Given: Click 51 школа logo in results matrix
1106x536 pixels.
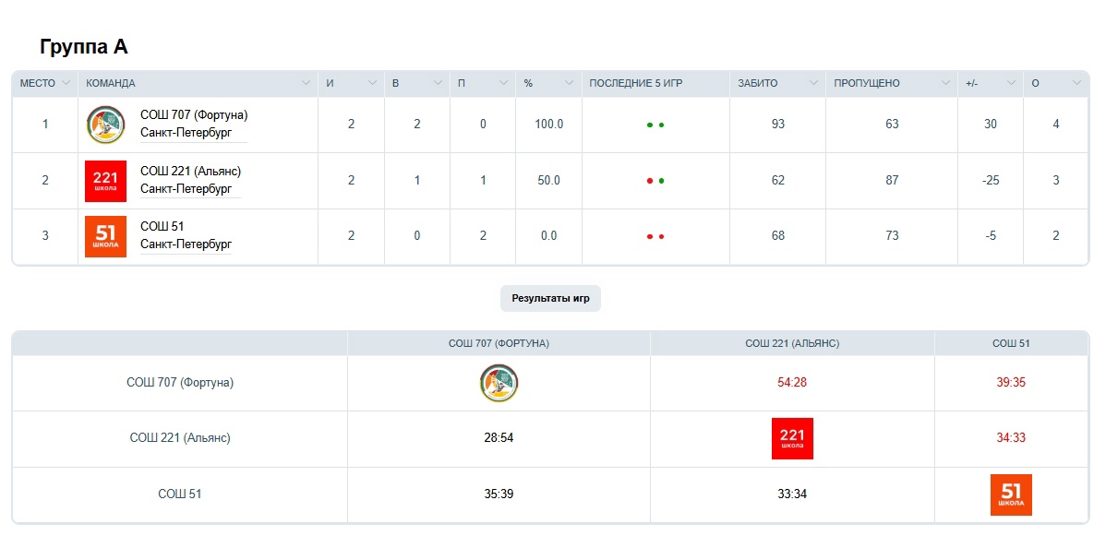Looking at the screenshot, I should 1011,494.
